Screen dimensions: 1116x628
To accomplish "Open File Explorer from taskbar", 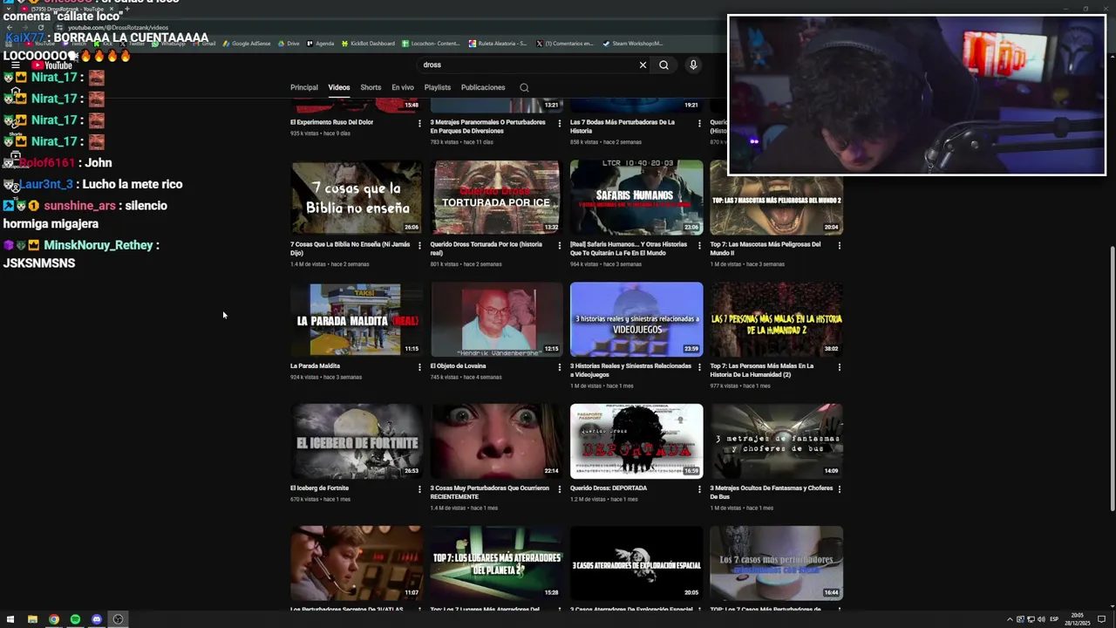I will click(x=32, y=619).
